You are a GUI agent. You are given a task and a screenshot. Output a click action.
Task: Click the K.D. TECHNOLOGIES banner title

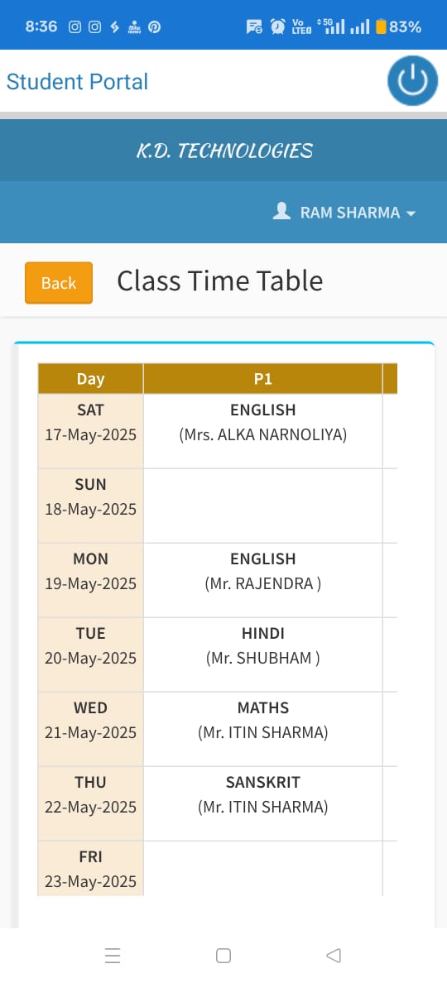[x=223, y=151]
